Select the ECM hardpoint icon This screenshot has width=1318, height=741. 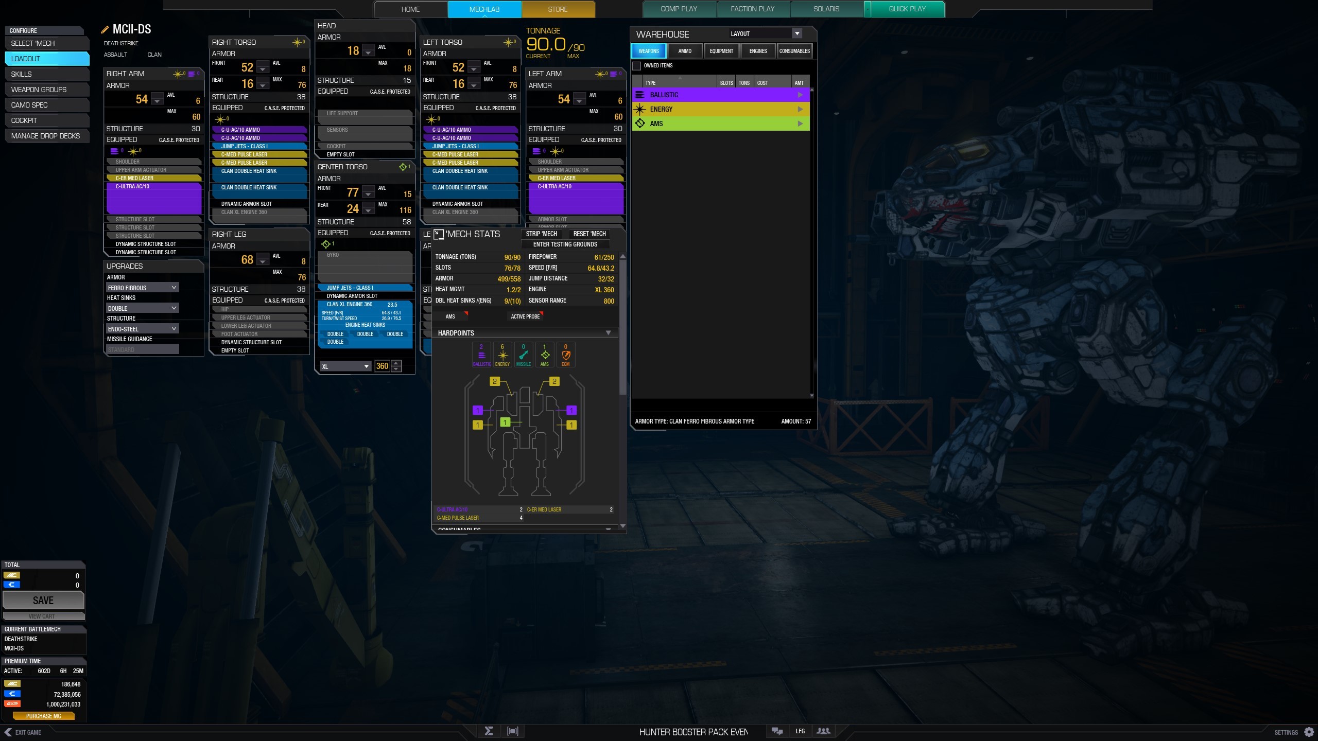566,354
